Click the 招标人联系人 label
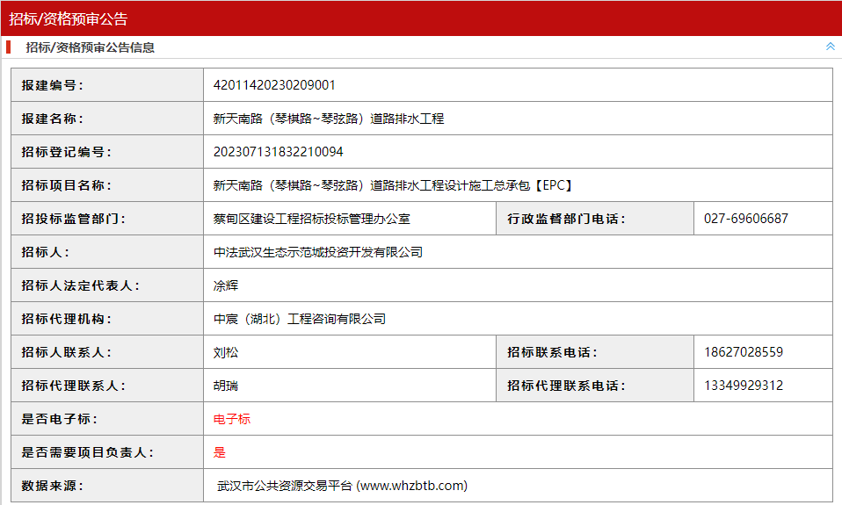 point(66,352)
